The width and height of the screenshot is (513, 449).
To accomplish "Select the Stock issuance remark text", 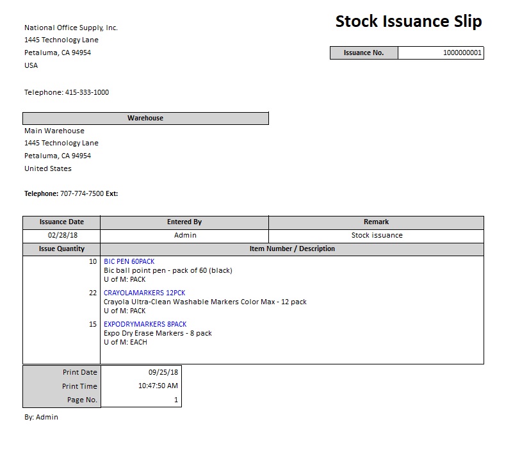I will [377, 236].
